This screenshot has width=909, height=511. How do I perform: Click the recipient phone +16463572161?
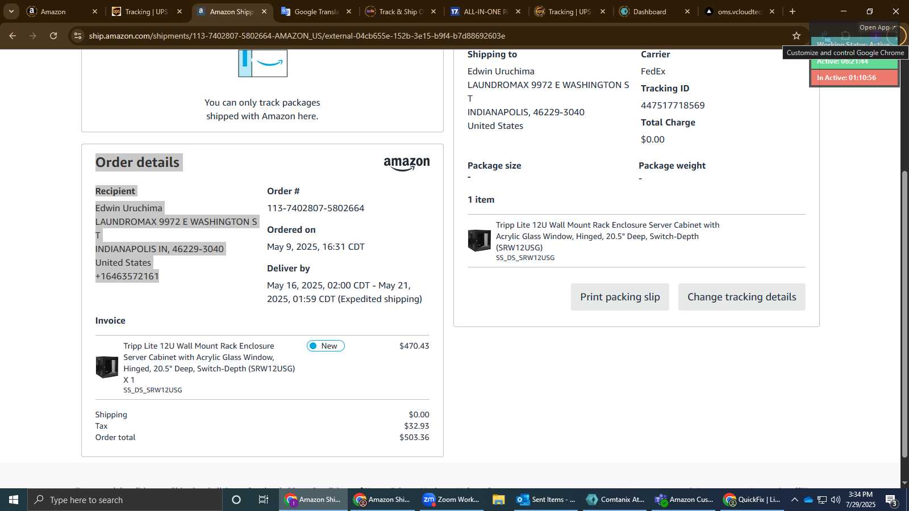127,276
